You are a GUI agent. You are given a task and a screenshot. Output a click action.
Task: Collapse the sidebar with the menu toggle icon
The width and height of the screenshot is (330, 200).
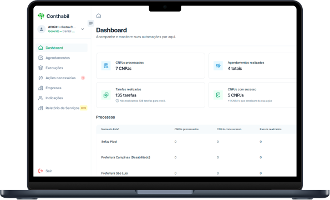(x=91, y=23)
